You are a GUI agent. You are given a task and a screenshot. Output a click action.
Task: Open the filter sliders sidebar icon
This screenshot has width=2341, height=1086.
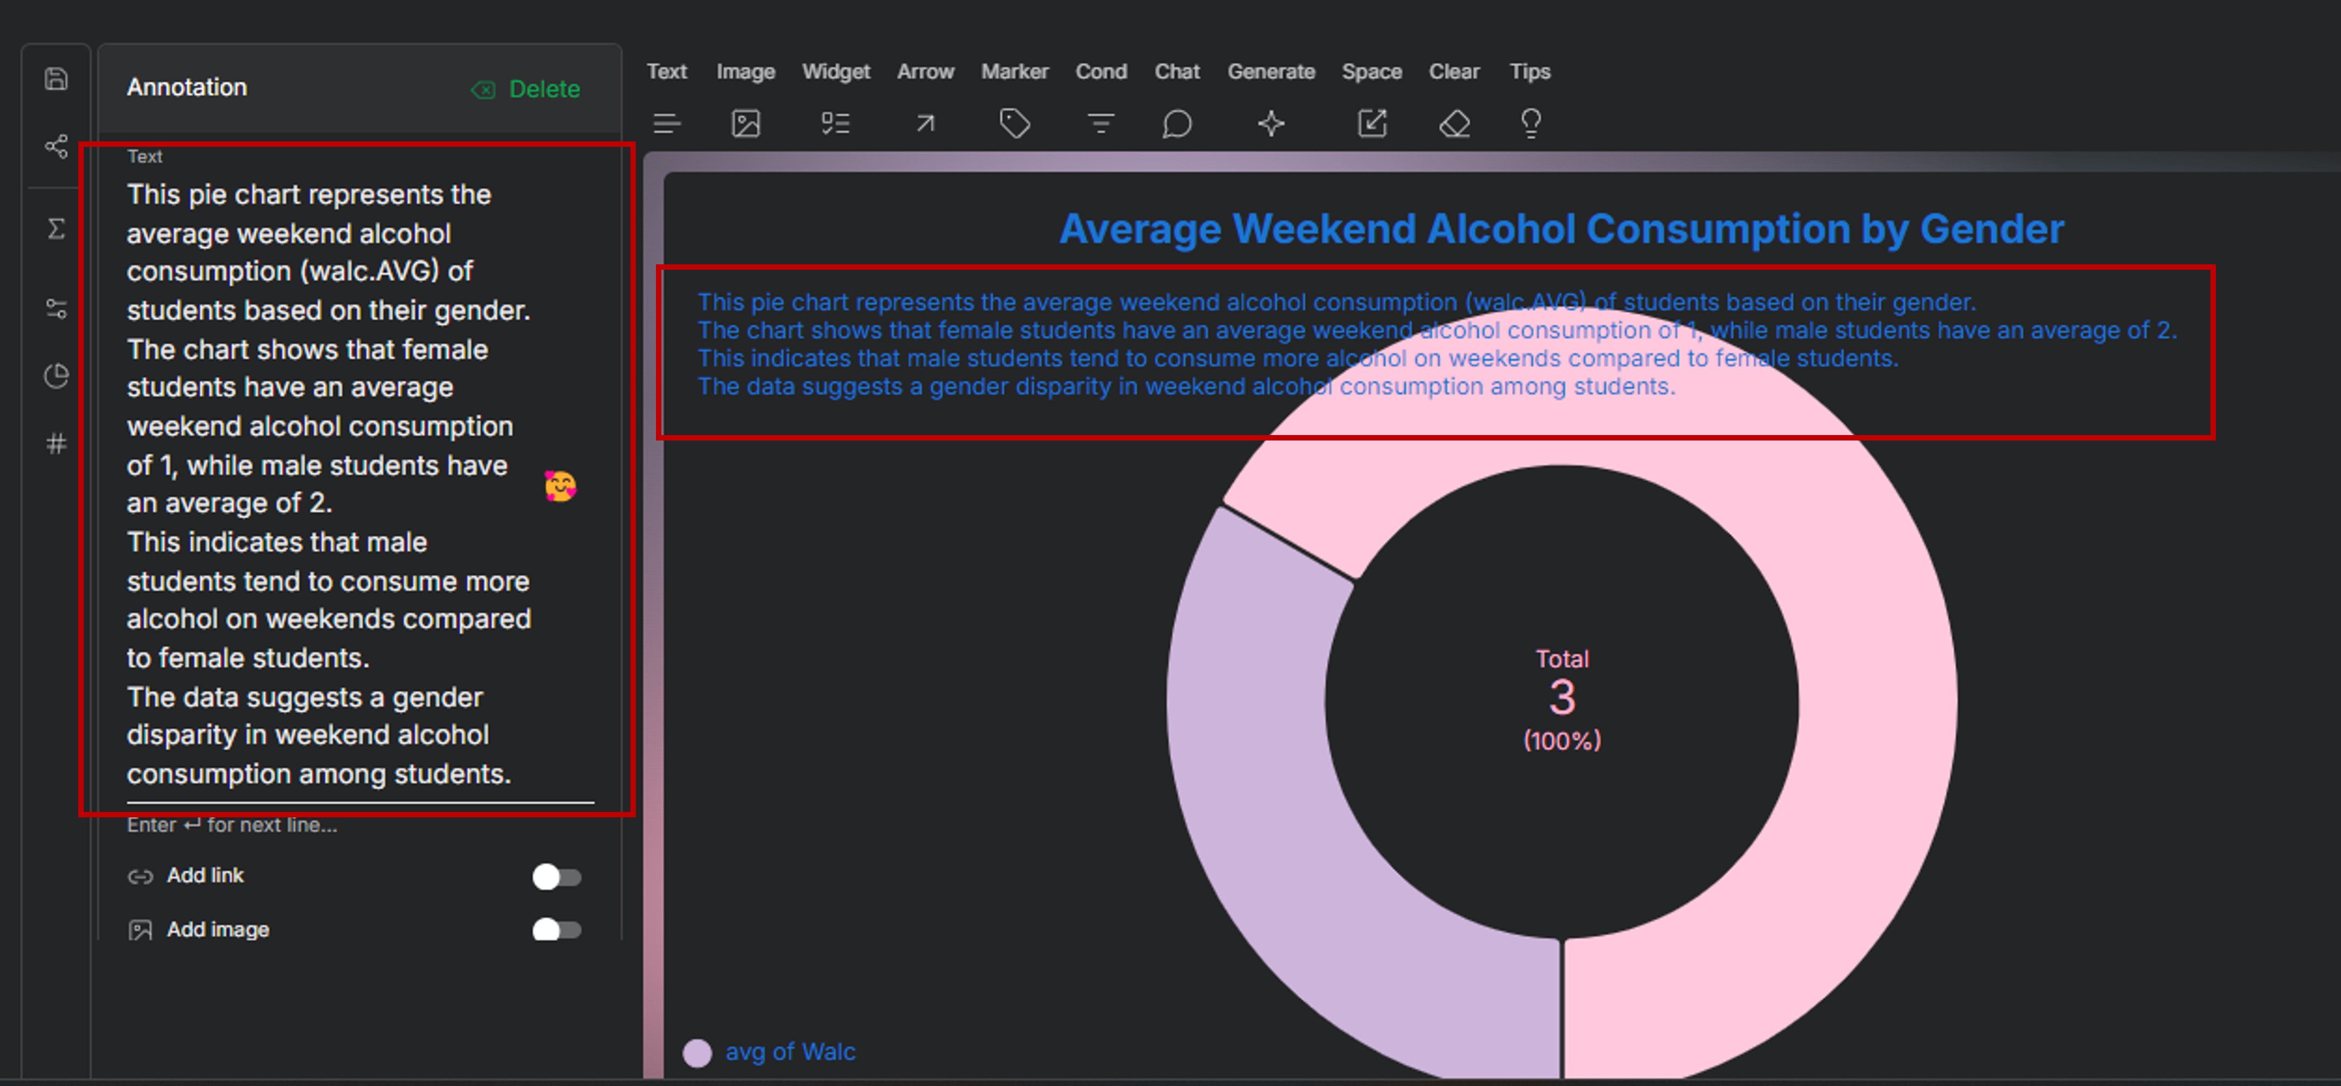[57, 309]
